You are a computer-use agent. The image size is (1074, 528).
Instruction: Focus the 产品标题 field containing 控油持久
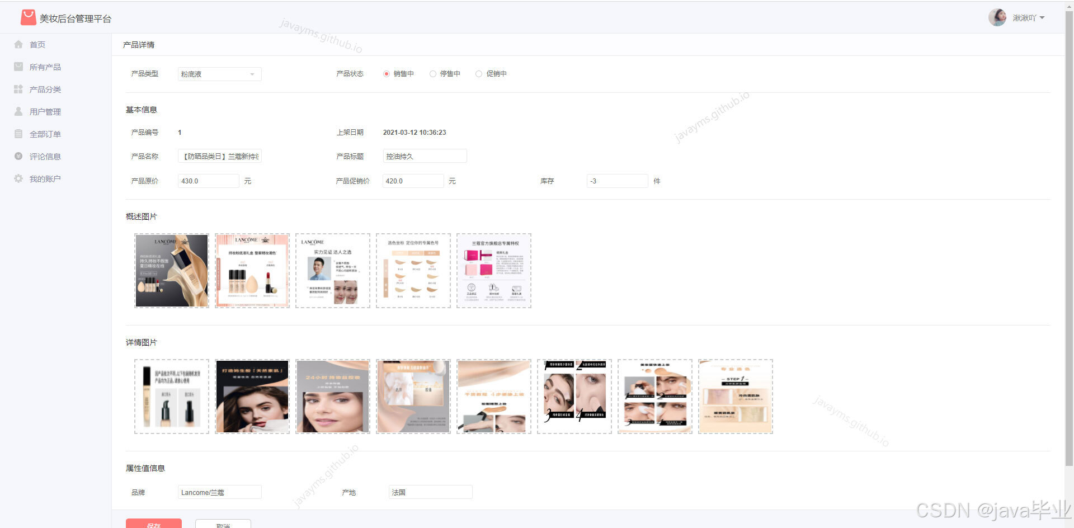[425, 156]
